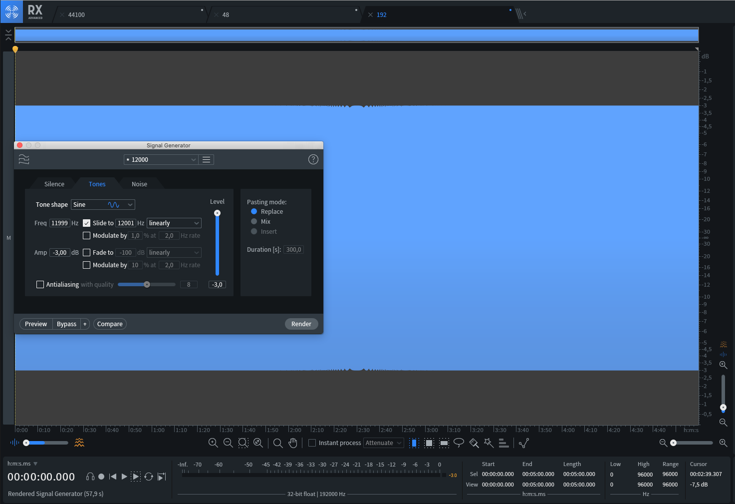
Task: Open the 12000 preset dropdown
Action: coord(161,160)
